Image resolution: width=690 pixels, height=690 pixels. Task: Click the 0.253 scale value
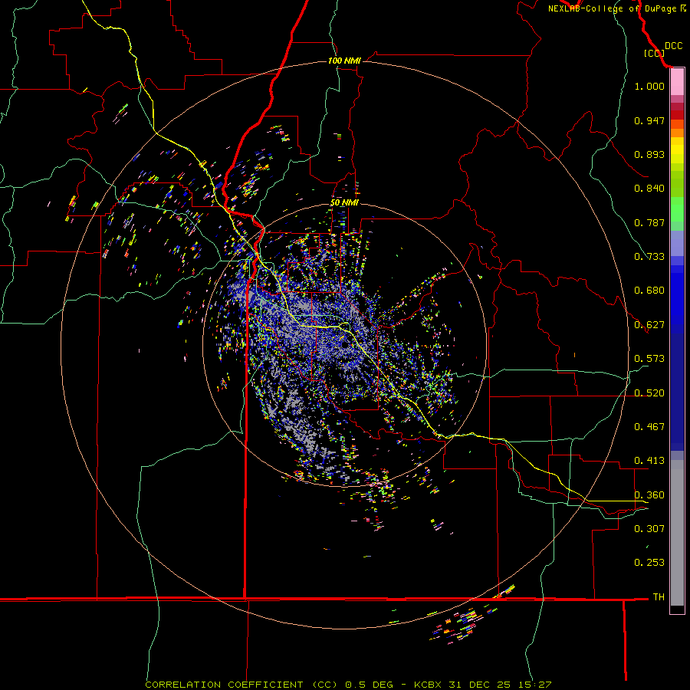pos(649,563)
